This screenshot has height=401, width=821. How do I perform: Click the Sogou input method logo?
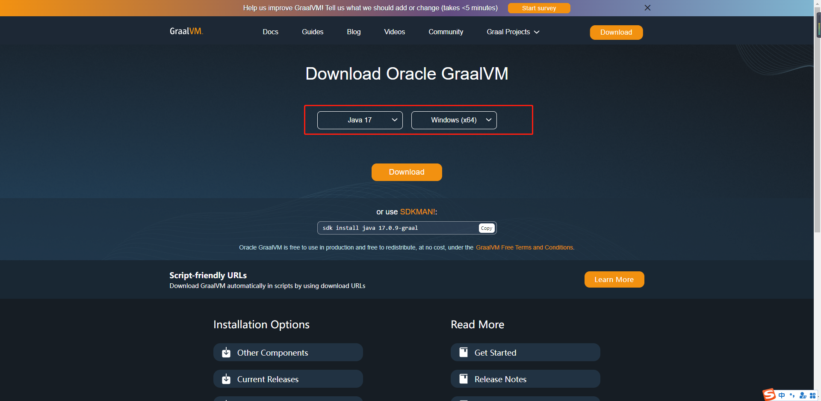pos(769,395)
